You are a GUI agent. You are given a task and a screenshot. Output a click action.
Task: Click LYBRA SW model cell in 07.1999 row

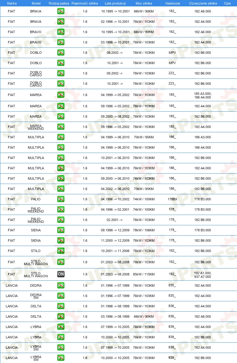coord(36,348)
